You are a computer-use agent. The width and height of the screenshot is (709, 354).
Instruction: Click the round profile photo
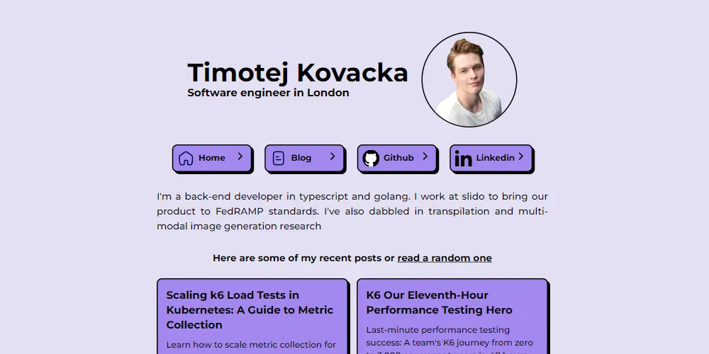pos(469,80)
